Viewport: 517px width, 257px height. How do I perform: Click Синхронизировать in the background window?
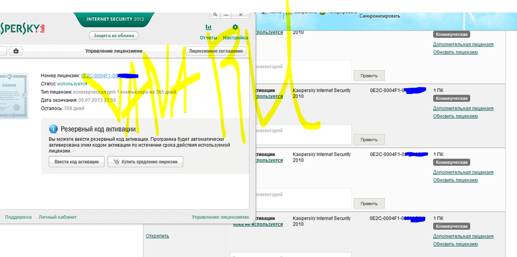tap(380, 16)
